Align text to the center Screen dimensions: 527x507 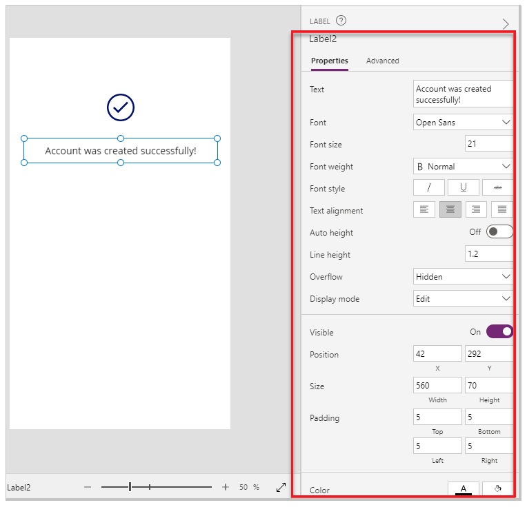(450, 209)
